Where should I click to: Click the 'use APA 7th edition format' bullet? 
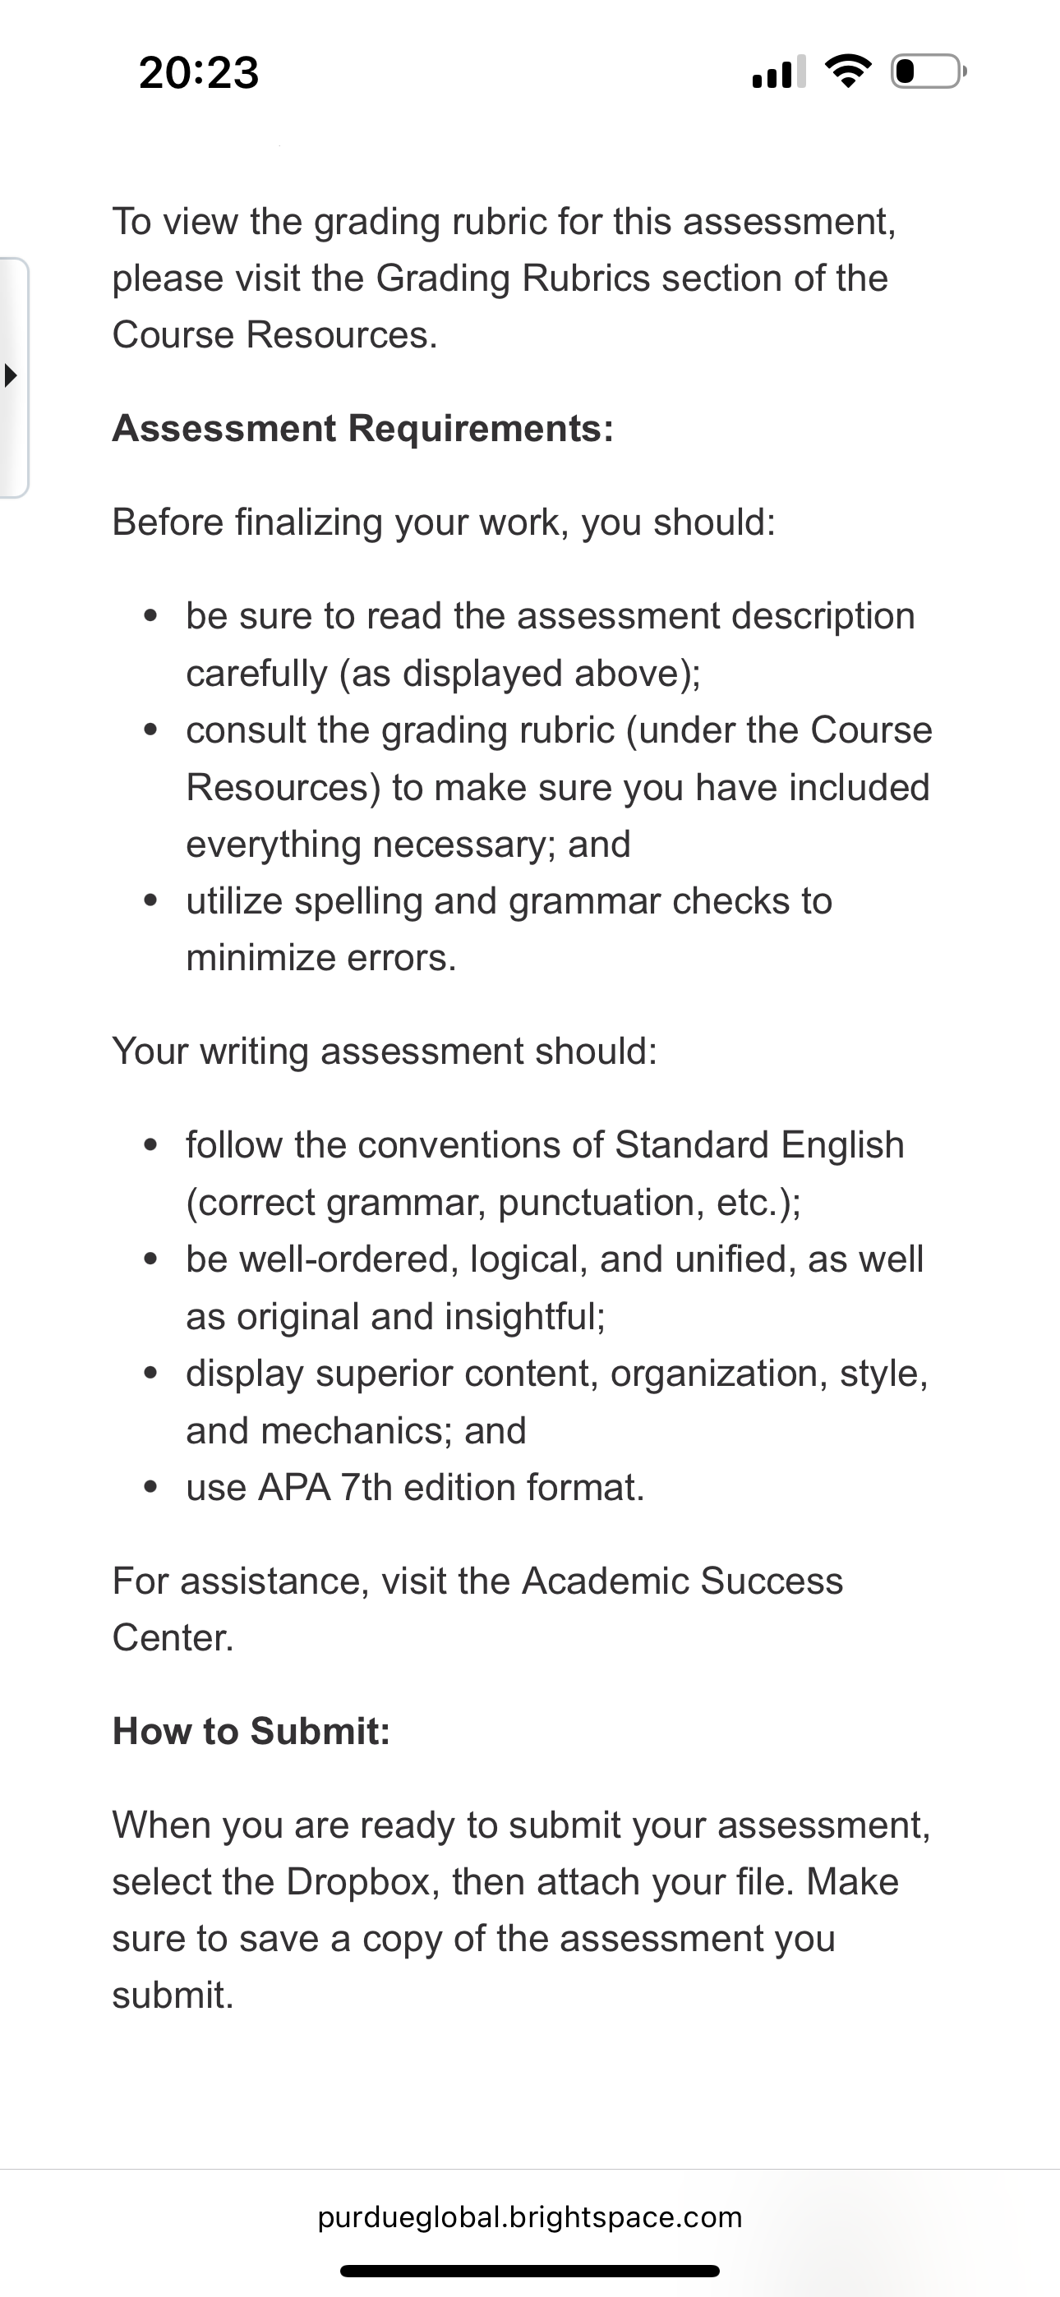coord(415,1487)
